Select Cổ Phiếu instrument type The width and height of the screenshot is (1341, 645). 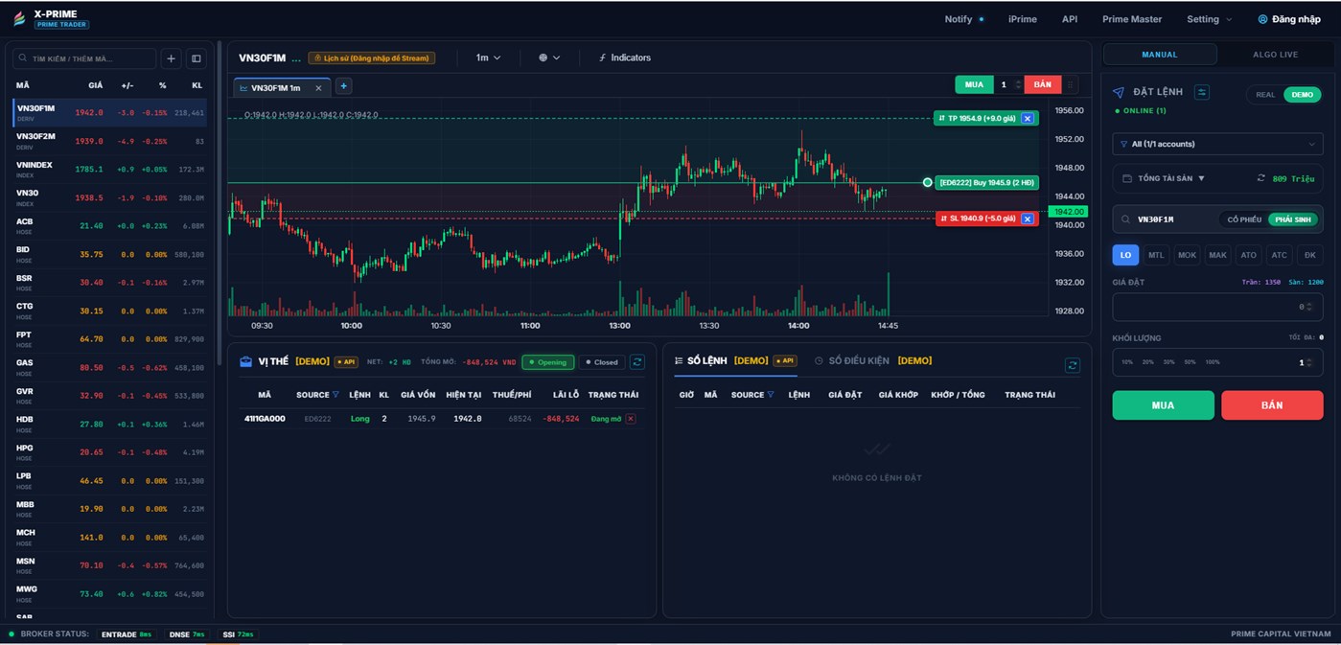click(x=1244, y=219)
